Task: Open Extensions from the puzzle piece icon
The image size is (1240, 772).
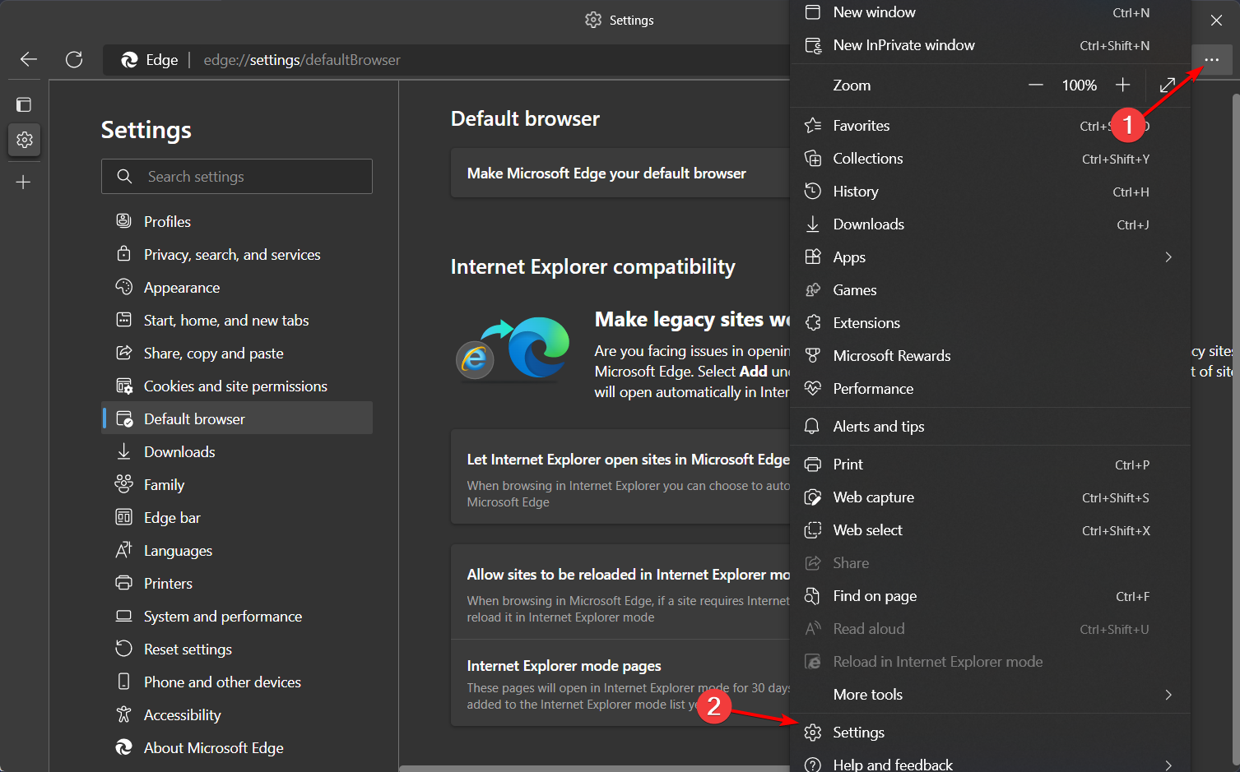Action: coord(813,322)
